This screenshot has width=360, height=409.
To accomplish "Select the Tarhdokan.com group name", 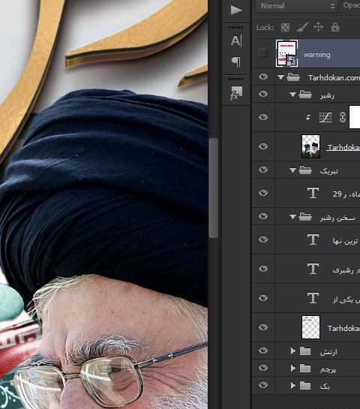I will coord(334,78).
